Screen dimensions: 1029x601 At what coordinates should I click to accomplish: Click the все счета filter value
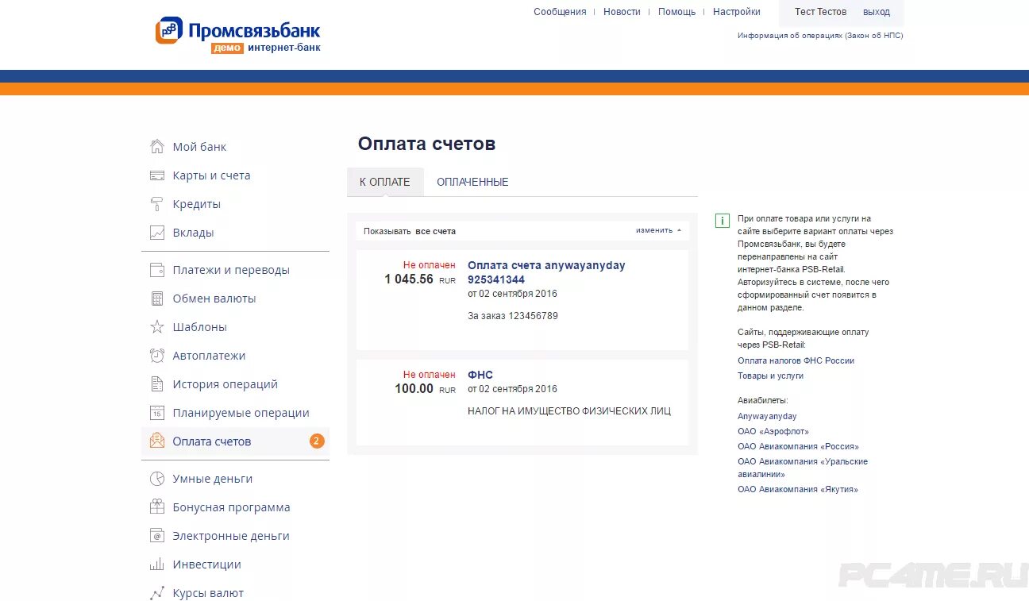click(x=435, y=231)
